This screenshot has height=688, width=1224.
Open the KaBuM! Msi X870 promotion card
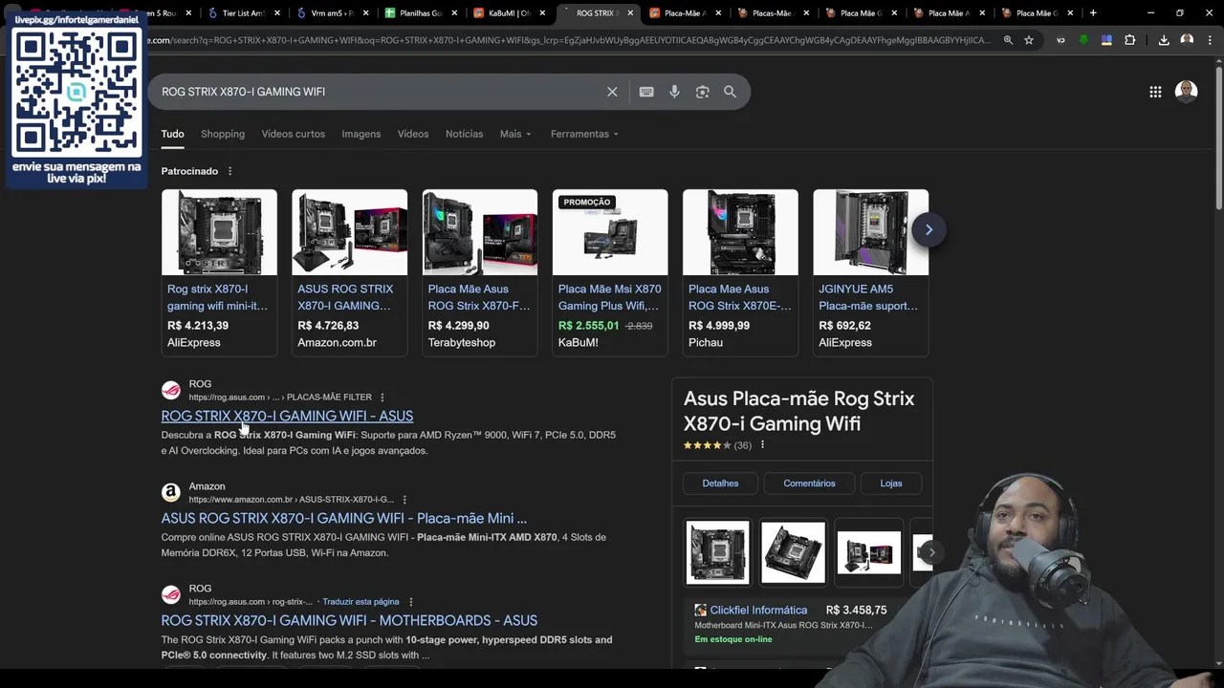tap(610, 272)
